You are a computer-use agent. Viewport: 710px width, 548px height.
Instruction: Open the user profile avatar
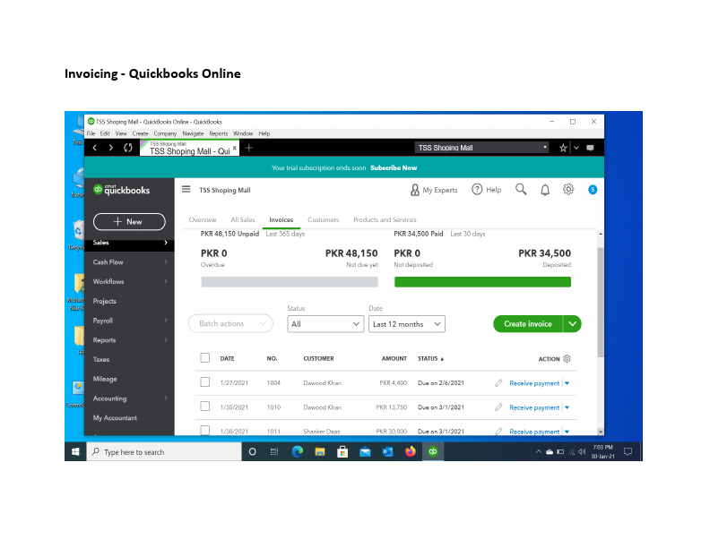(593, 190)
